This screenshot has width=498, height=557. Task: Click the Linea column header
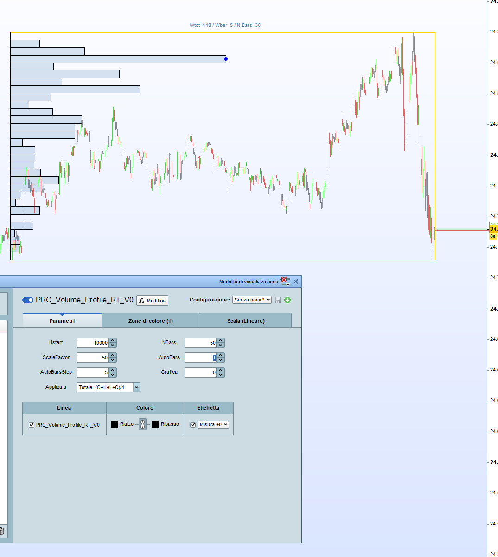tap(64, 408)
